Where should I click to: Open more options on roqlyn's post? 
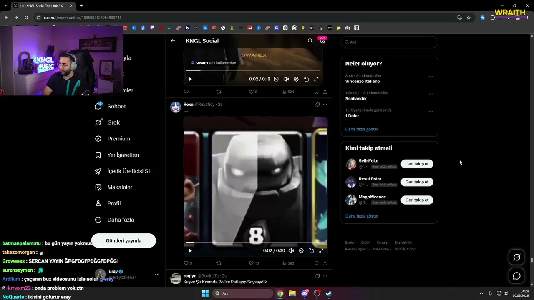(325, 276)
